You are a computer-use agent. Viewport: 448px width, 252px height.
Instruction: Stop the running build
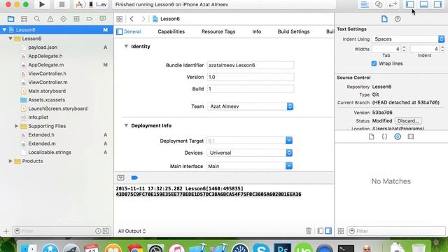point(62,5)
